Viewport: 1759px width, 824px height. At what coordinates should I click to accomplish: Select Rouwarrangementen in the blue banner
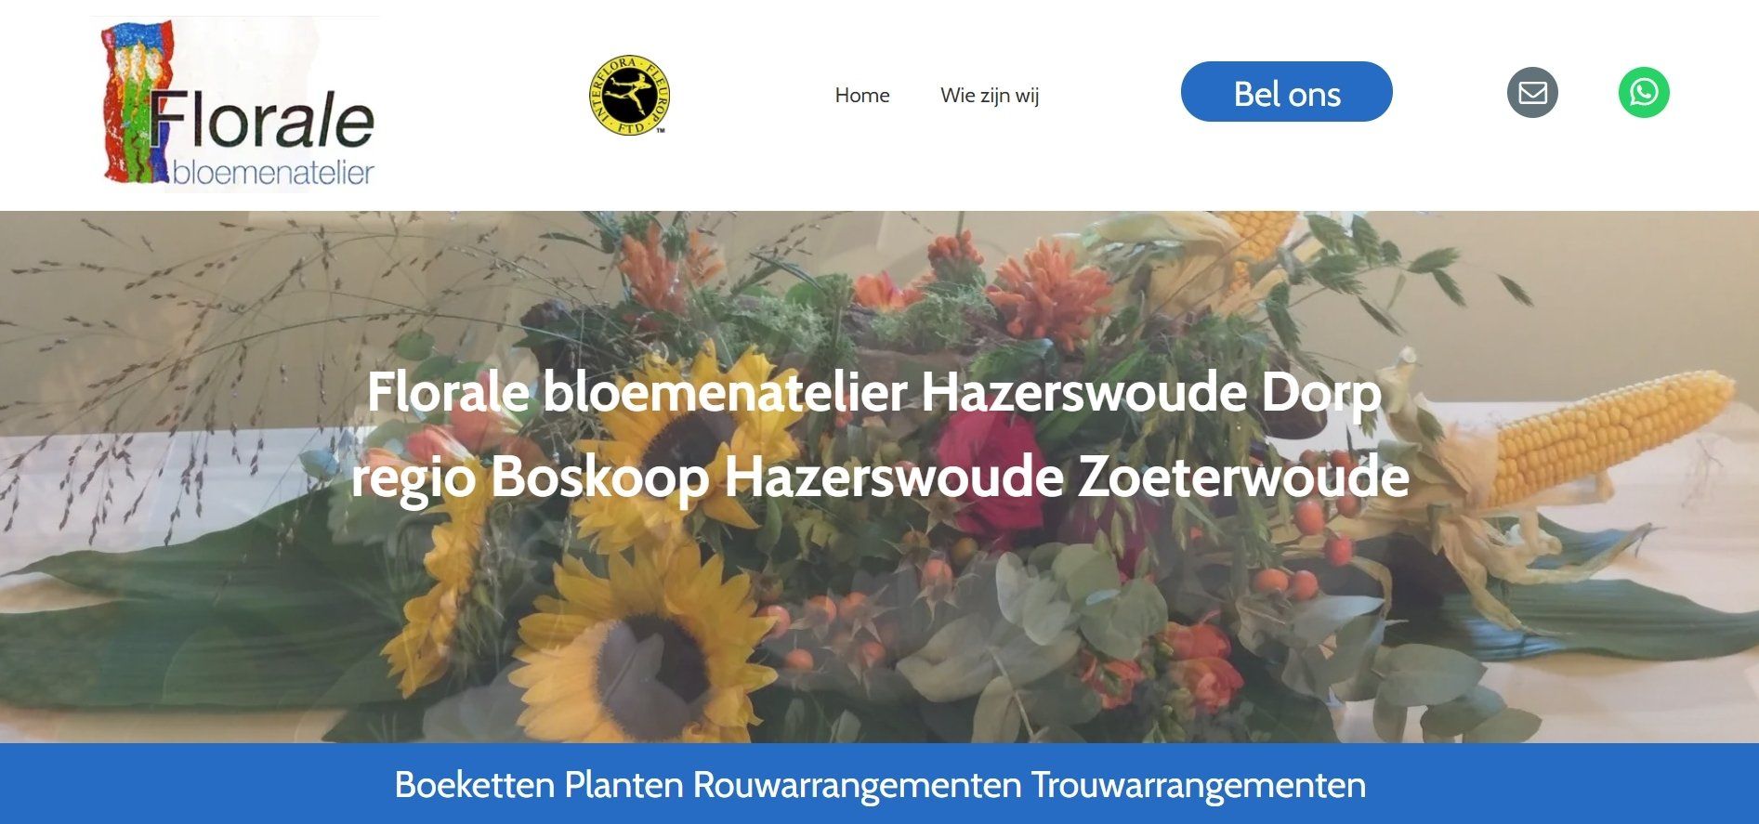[x=857, y=785]
